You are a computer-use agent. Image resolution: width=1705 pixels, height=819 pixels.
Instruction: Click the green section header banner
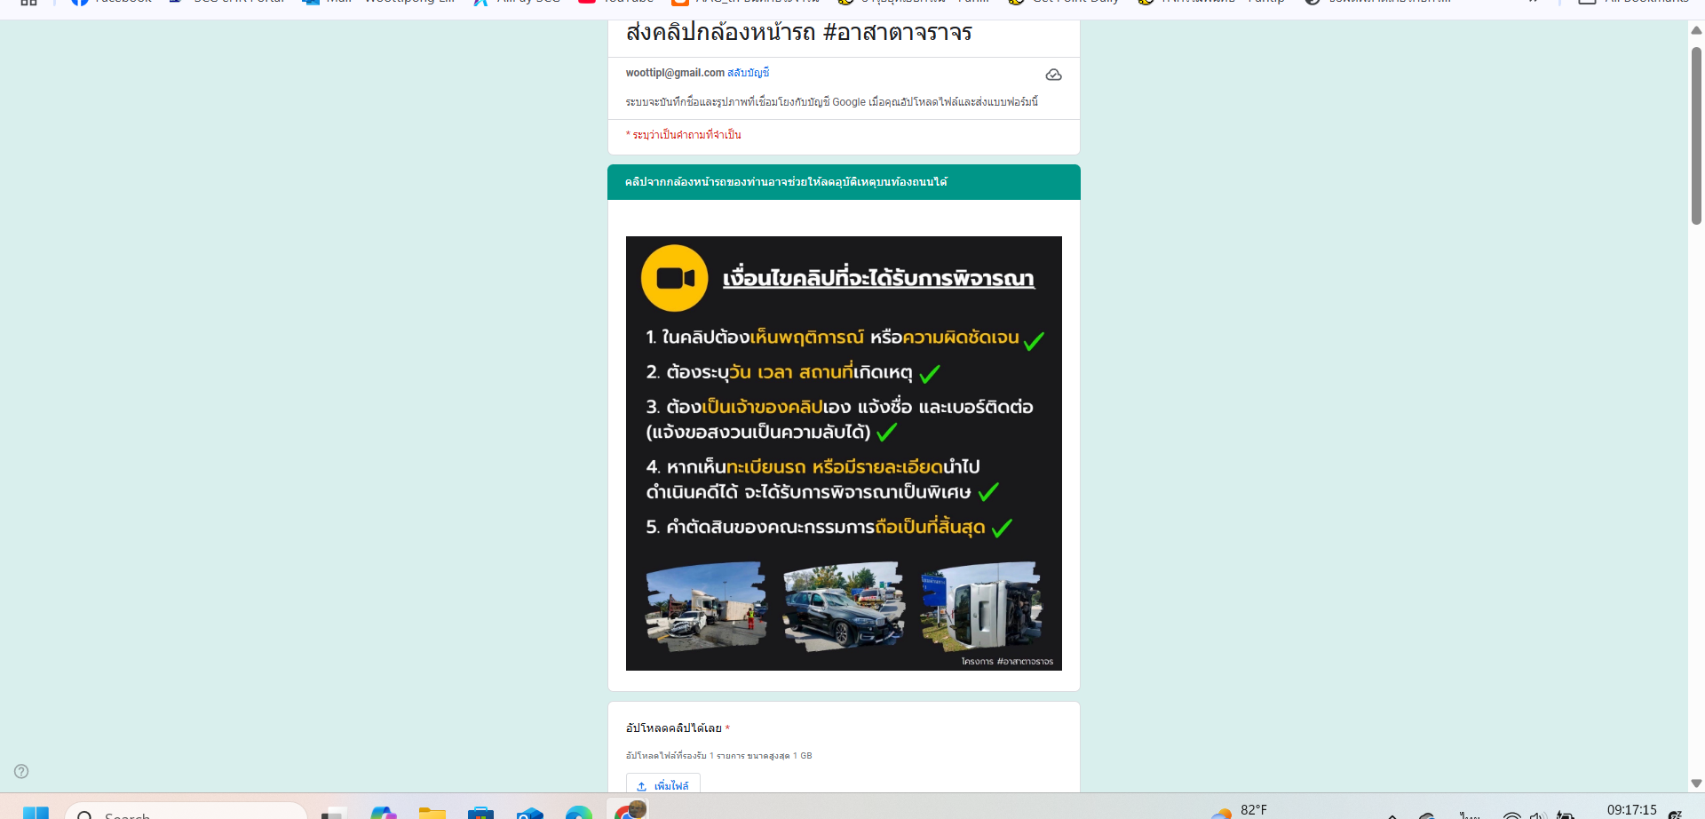coord(844,182)
